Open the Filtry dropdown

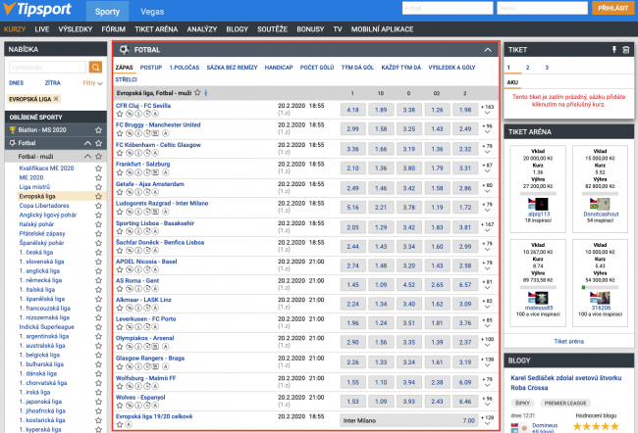(92, 83)
